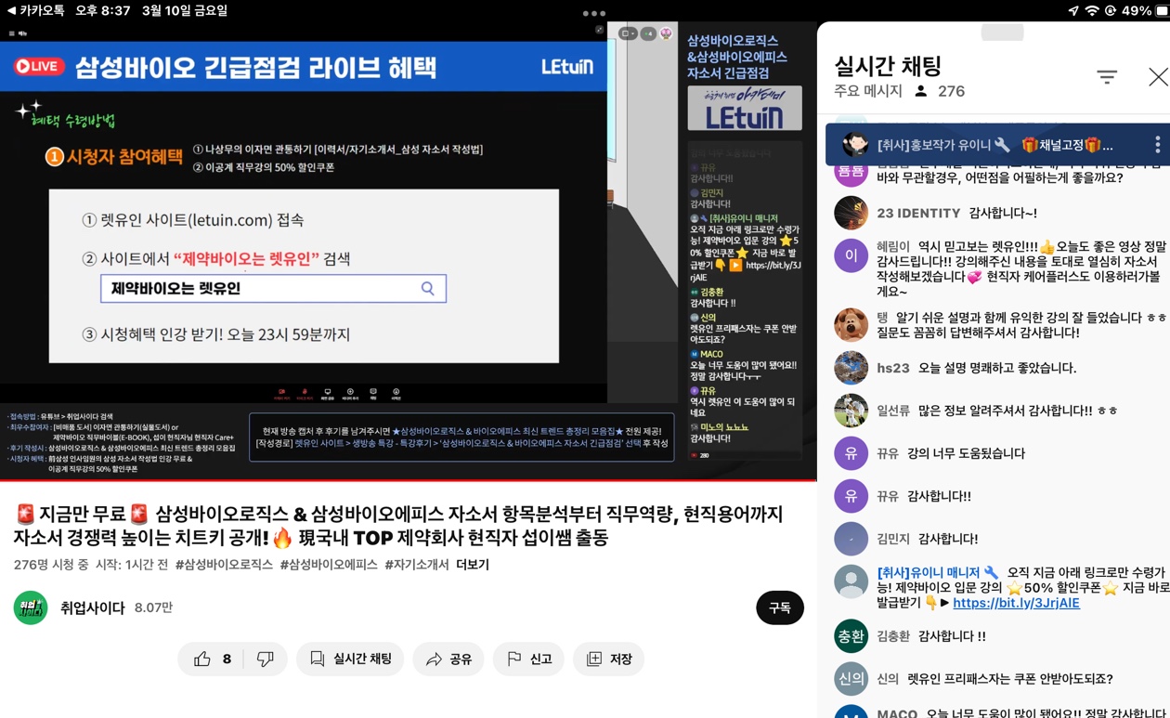The width and height of the screenshot is (1170, 718).
Task: Tap 일선류's message 많은 정보 알려주셔서 감사합니다
Action: (x=1018, y=411)
